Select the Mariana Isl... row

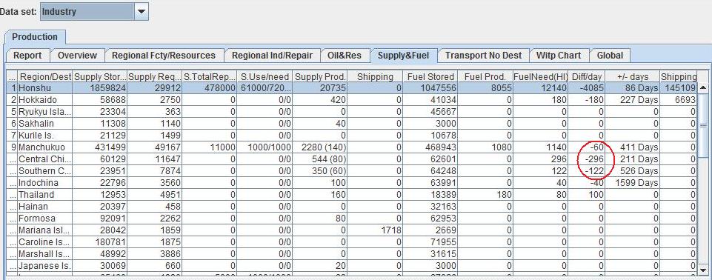click(x=352, y=230)
